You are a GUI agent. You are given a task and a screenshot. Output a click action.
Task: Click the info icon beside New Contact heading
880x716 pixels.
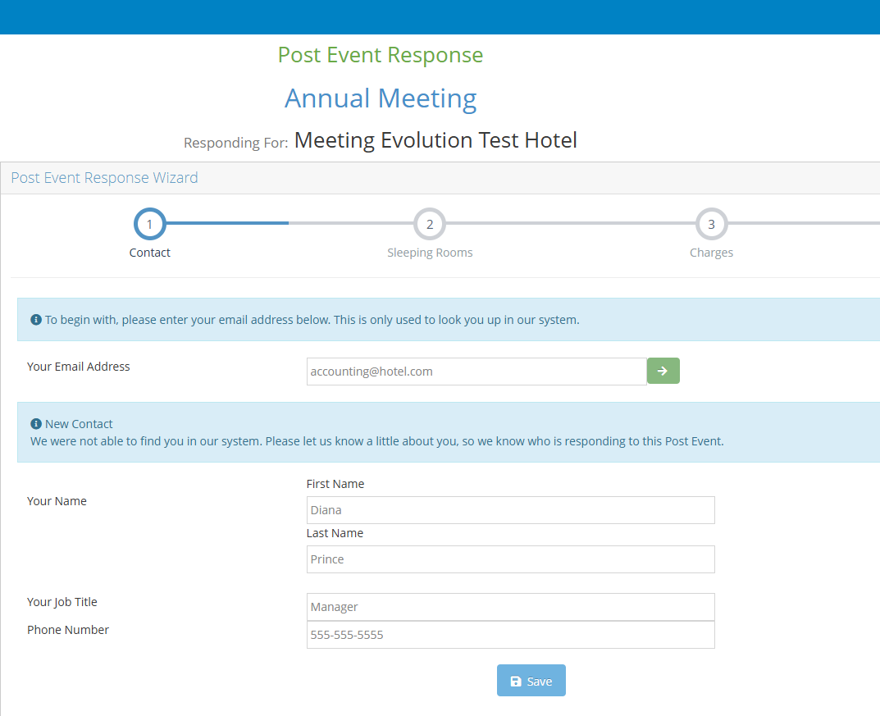coord(35,423)
